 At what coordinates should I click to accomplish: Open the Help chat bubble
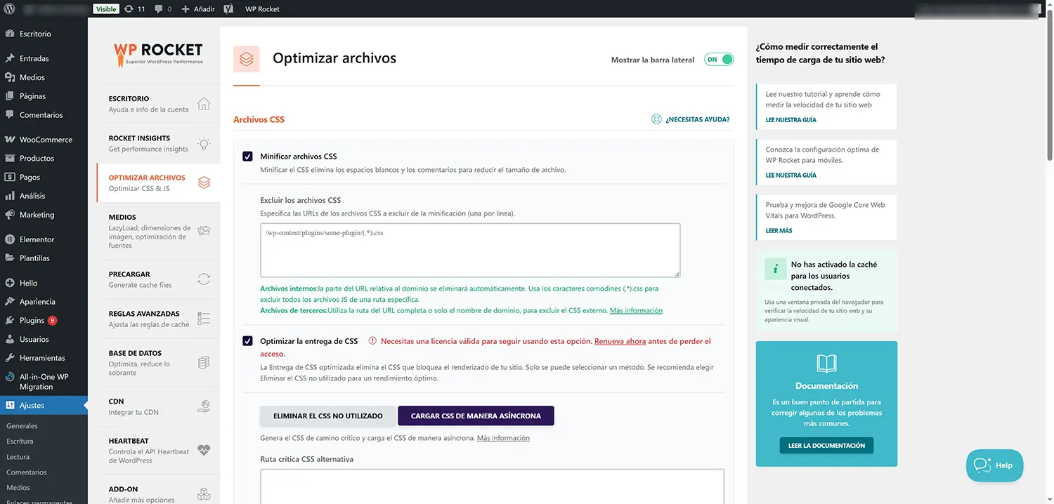(x=994, y=465)
